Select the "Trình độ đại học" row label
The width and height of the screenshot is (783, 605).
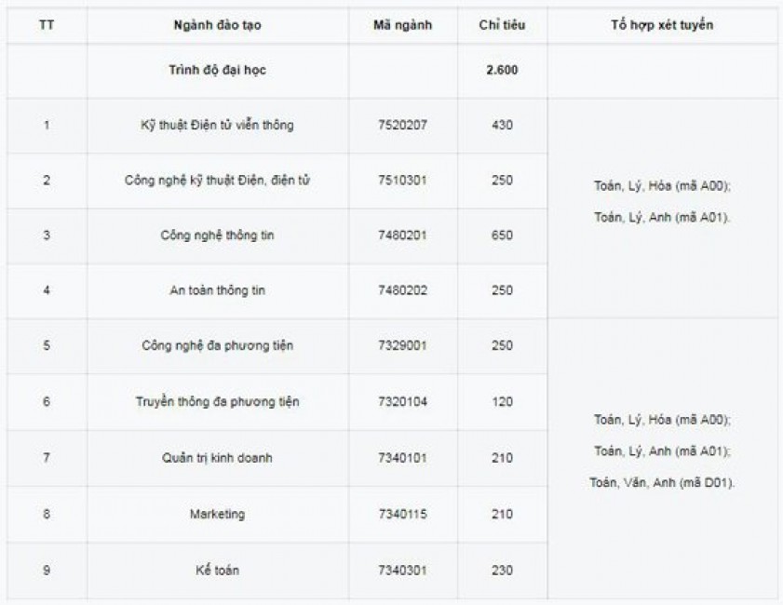[x=217, y=70]
